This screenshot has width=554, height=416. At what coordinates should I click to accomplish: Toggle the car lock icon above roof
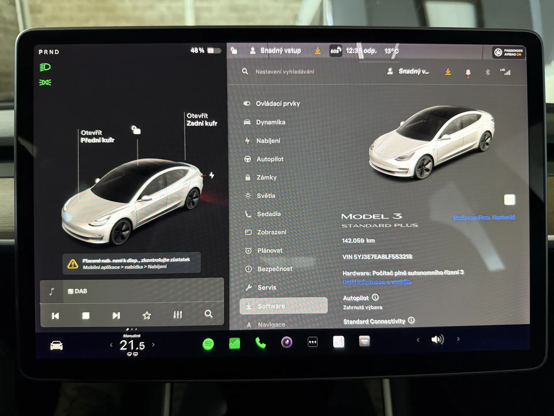(136, 130)
